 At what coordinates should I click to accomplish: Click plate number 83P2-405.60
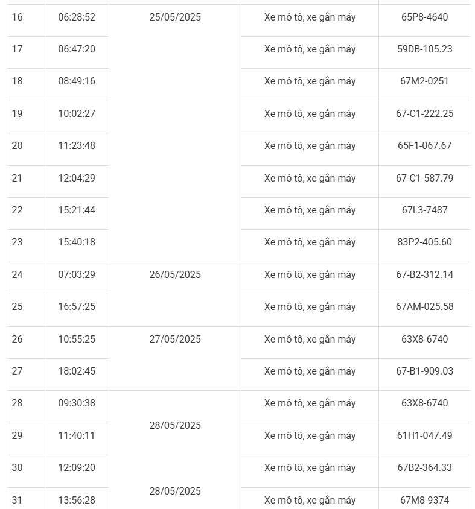click(424, 242)
